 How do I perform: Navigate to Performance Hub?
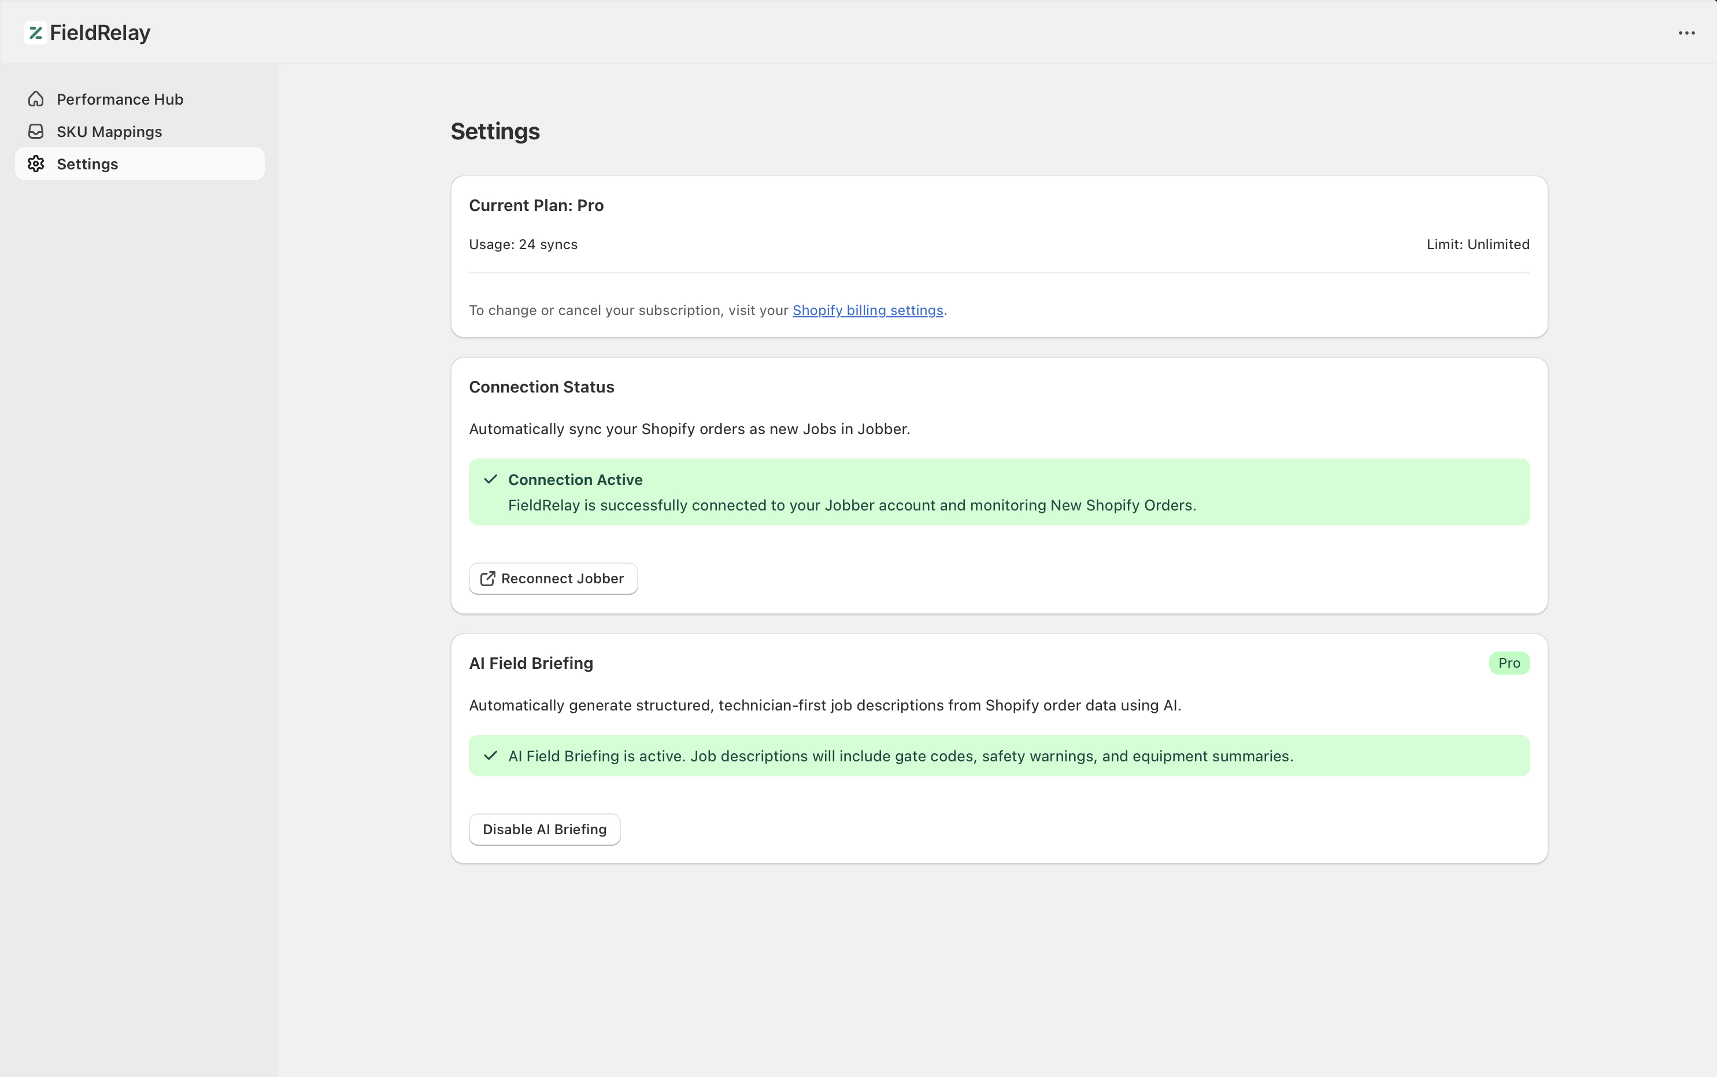point(120,99)
